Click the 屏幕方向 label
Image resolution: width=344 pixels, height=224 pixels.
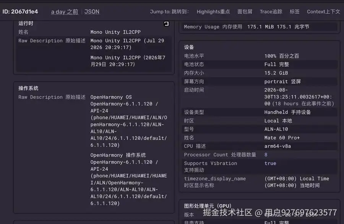click(x=194, y=81)
